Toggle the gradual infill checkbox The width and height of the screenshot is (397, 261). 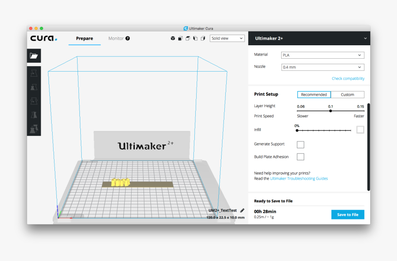pos(360,129)
